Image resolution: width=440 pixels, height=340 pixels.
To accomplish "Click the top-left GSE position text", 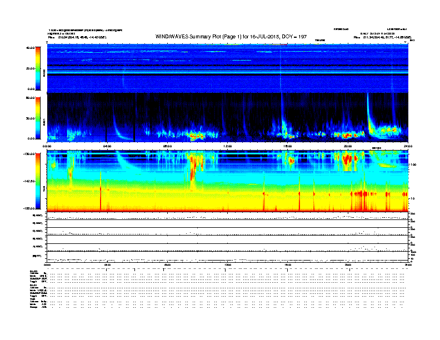I will click(77, 37).
